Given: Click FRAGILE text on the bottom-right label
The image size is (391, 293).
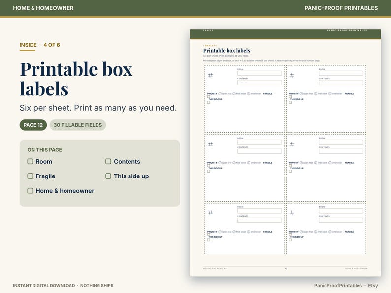Looking at the screenshot, I should tap(349, 232).
